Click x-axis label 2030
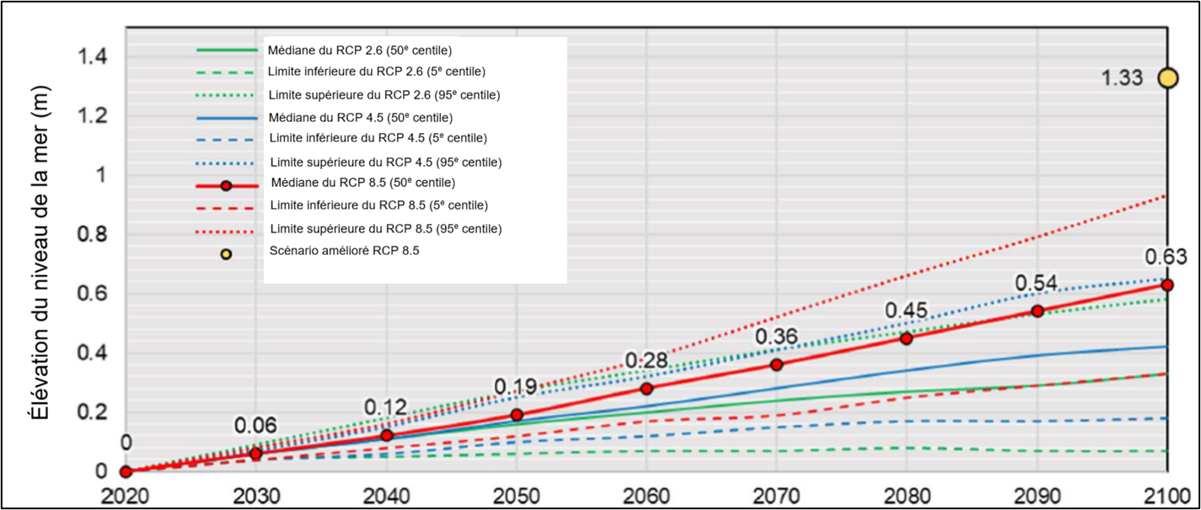The width and height of the screenshot is (1201, 510). tap(255, 495)
